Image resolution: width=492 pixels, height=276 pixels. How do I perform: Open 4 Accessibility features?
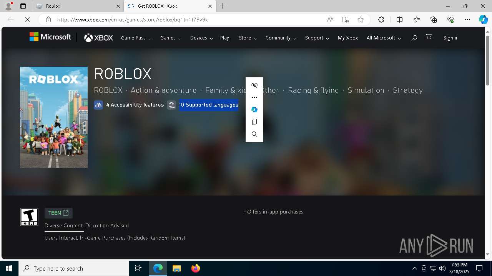[135, 105]
